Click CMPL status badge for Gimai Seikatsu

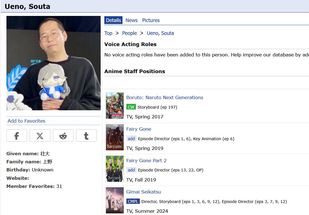tap(133, 201)
